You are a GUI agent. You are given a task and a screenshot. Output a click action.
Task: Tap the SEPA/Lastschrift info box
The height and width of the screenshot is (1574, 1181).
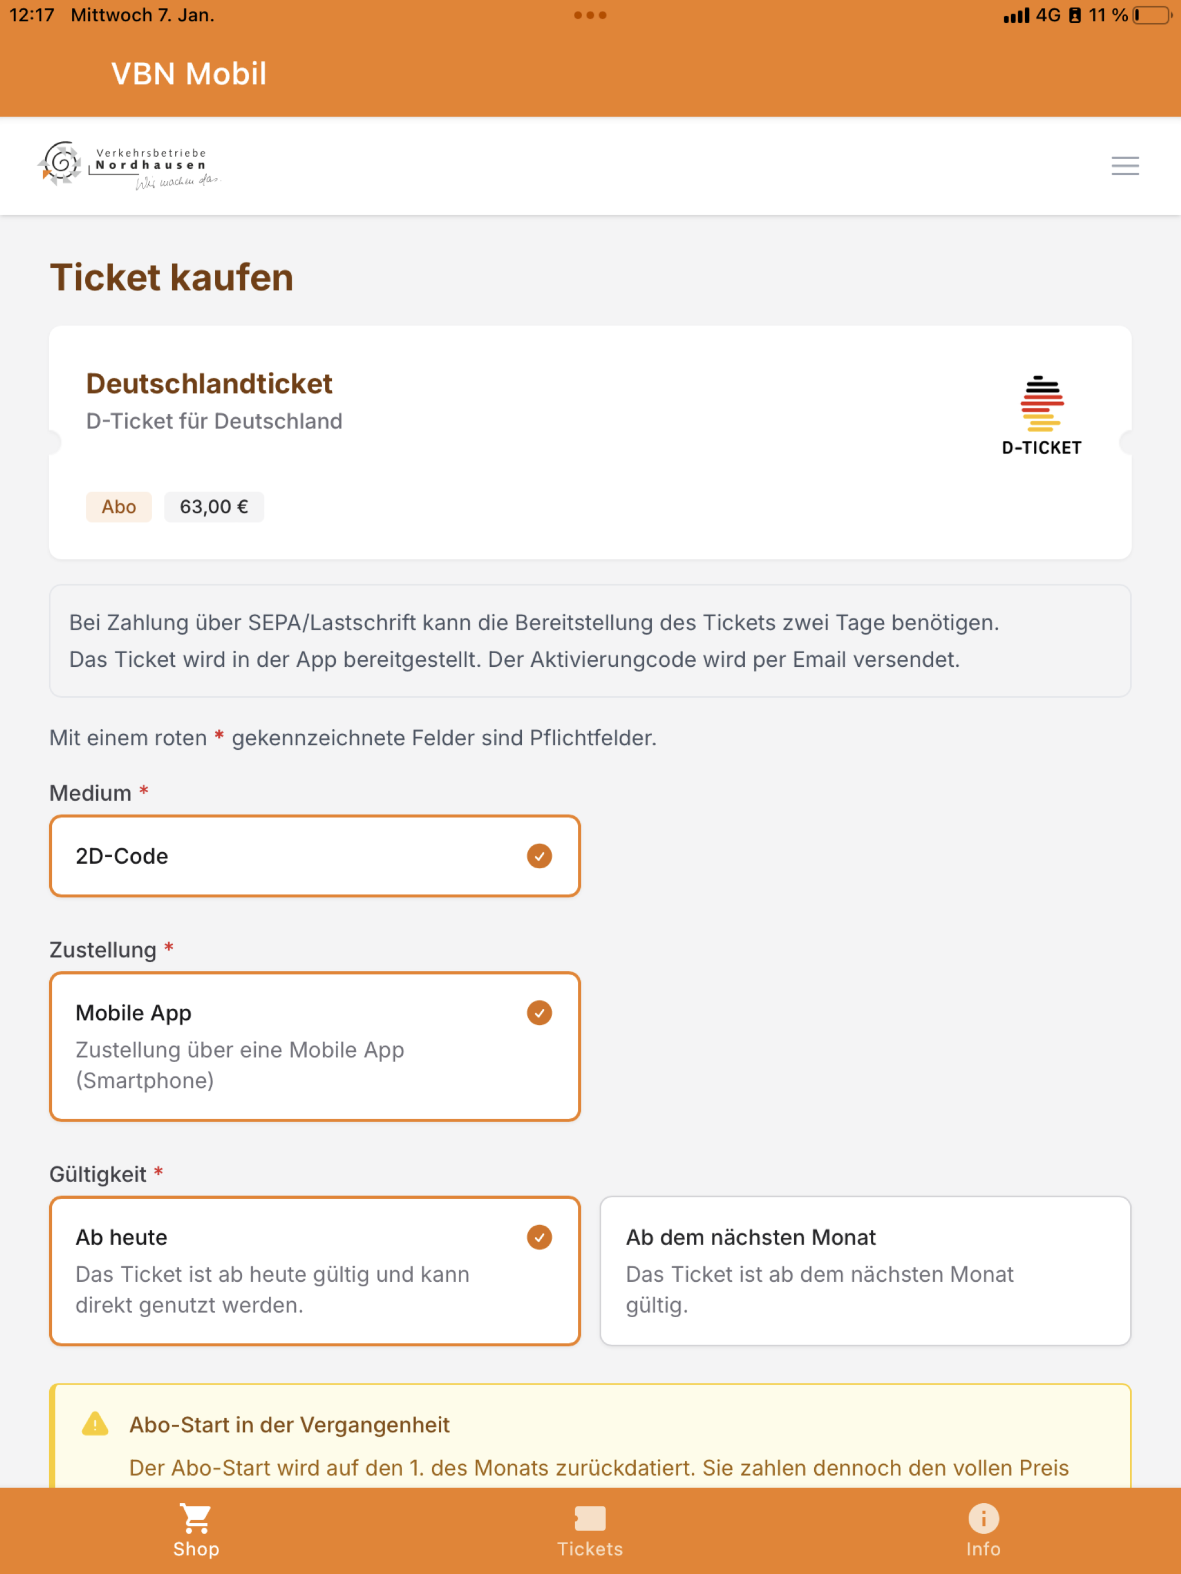(x=590, y=641)
